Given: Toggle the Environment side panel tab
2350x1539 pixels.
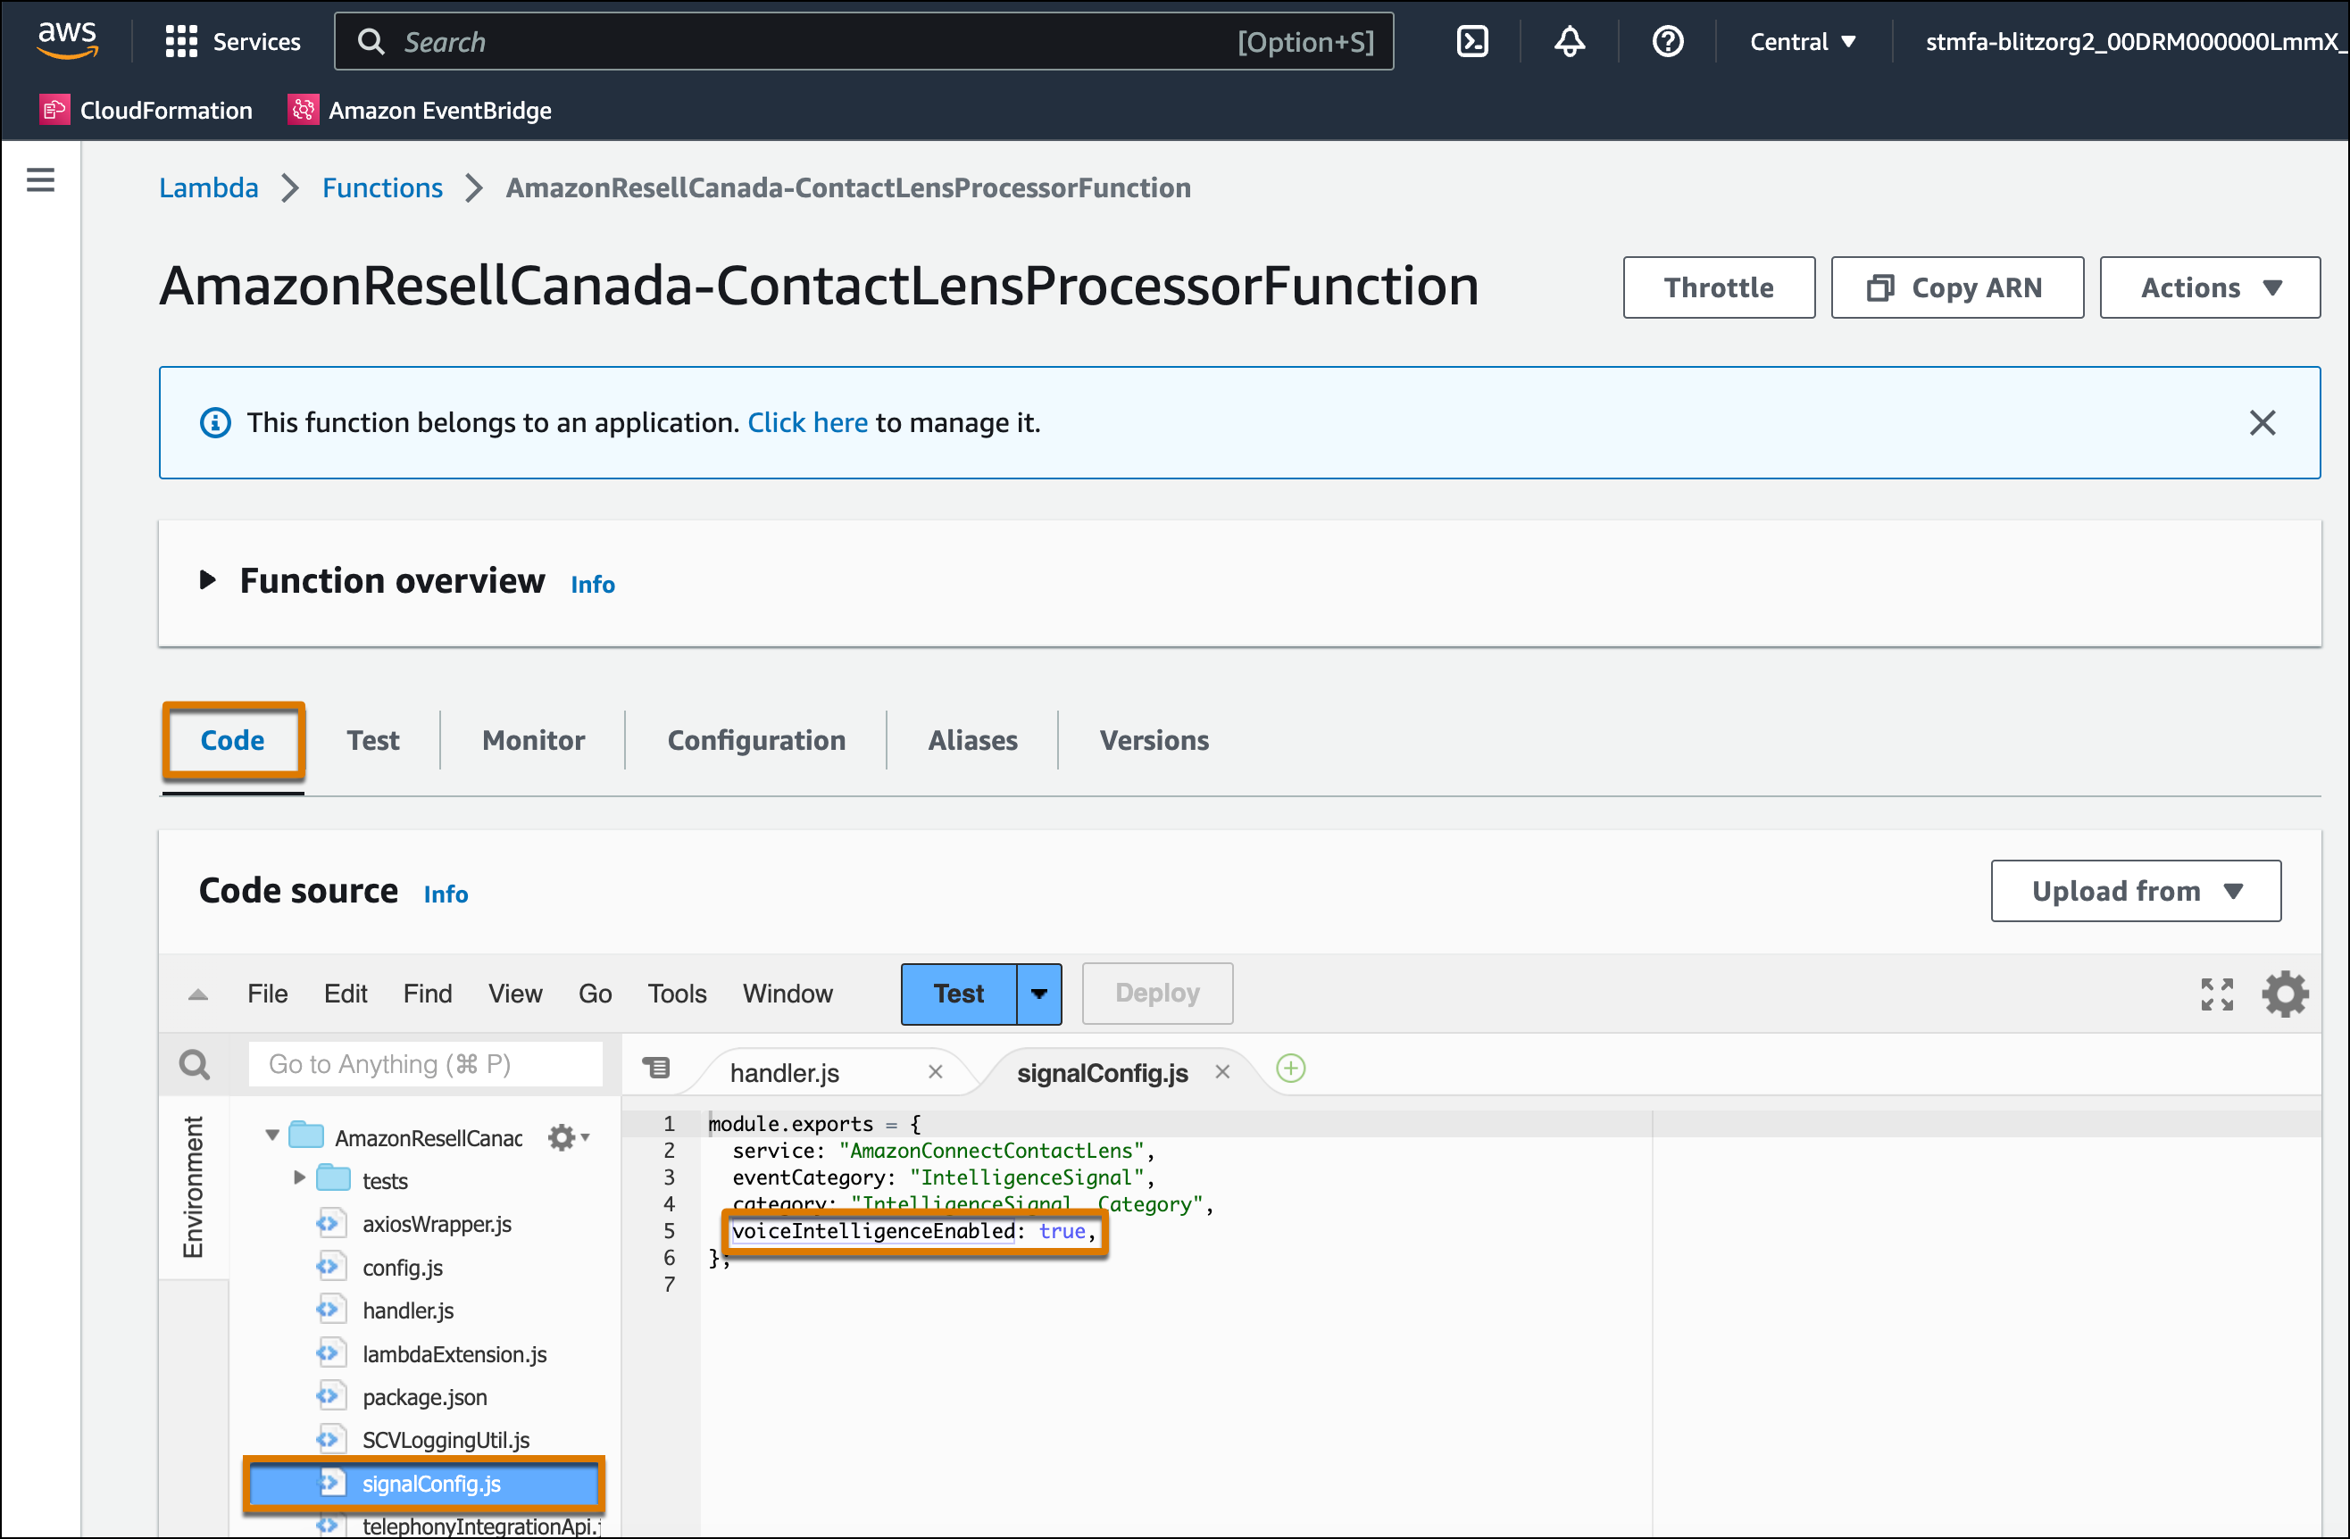Looking at the screenshot, I should (x=194, y=1186).
